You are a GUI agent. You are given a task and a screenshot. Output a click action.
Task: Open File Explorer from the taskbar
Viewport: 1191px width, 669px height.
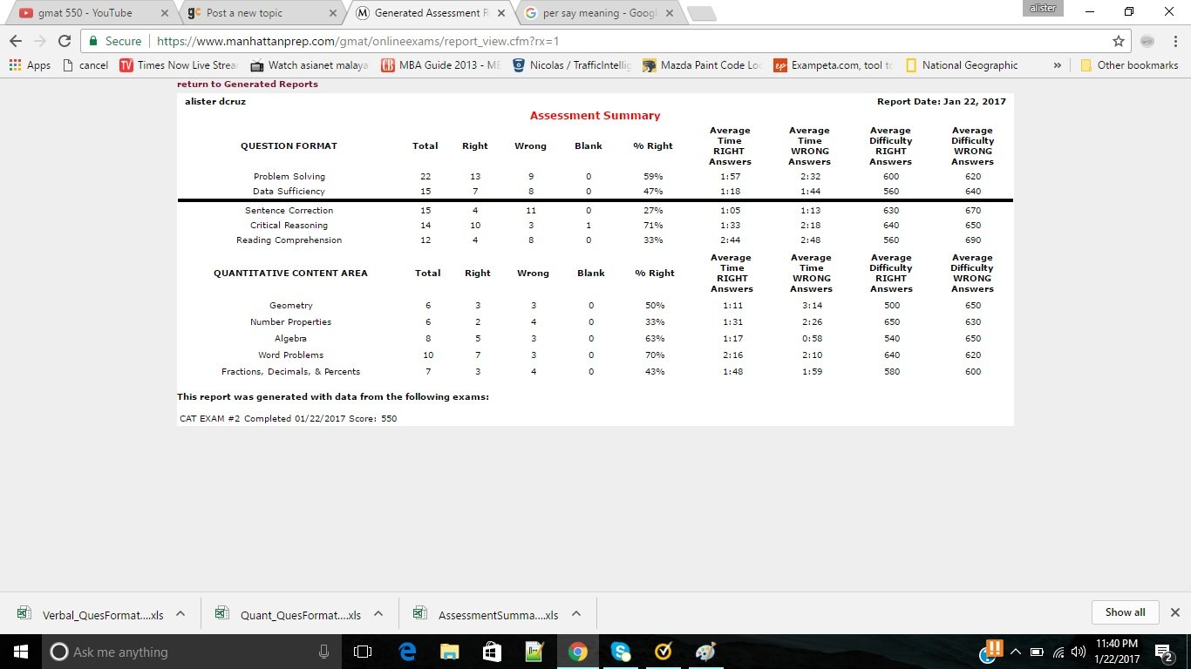[x=449, y=652]
